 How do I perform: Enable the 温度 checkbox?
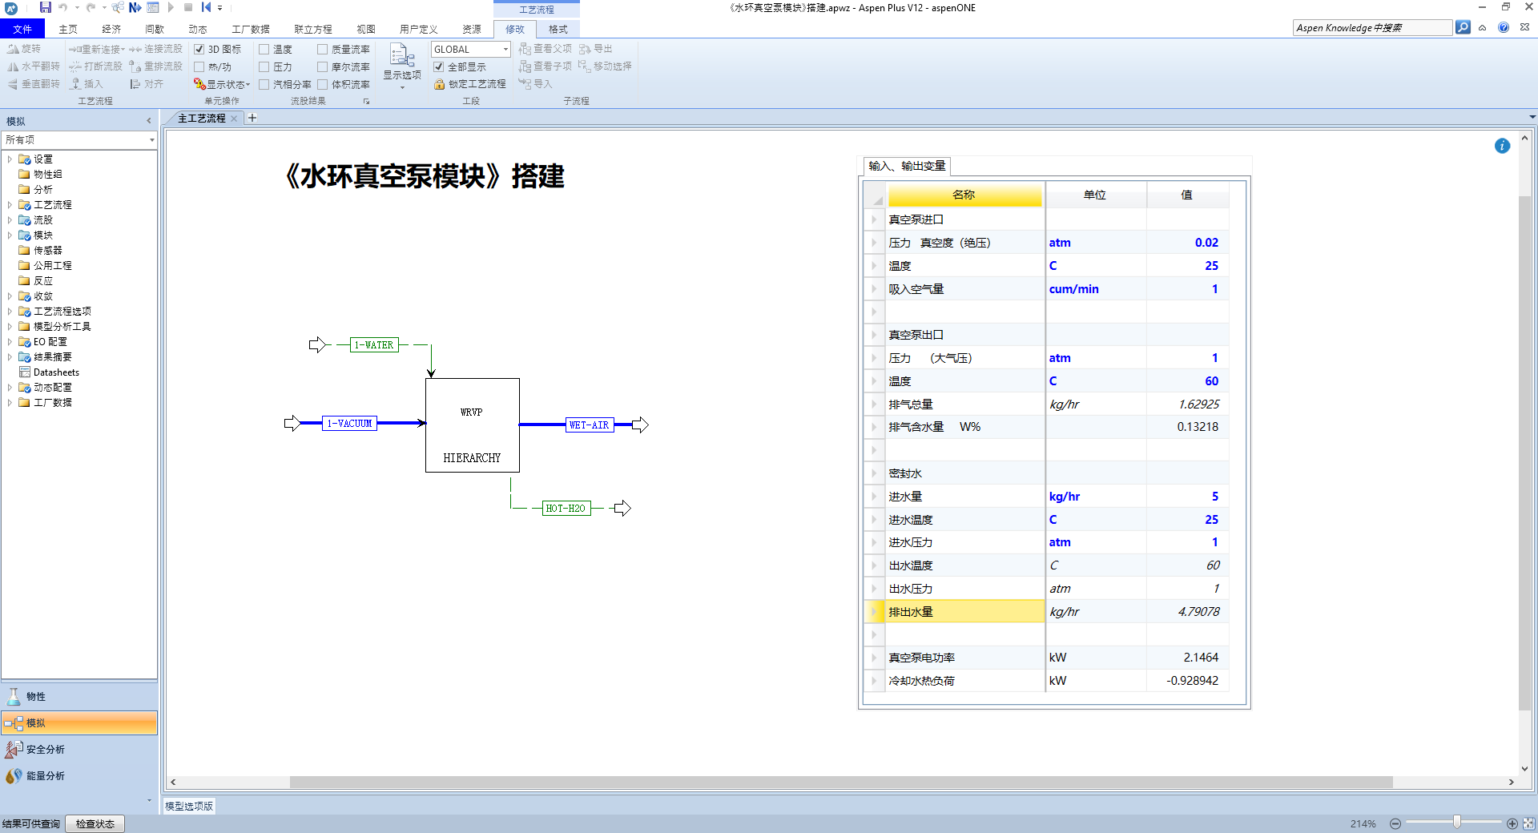tap(264, 50)
